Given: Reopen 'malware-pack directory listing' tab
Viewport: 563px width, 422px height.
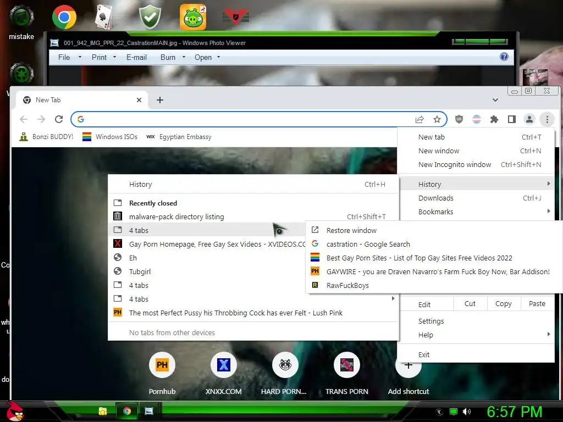Looking at the screenshot, I should [253, 216].
